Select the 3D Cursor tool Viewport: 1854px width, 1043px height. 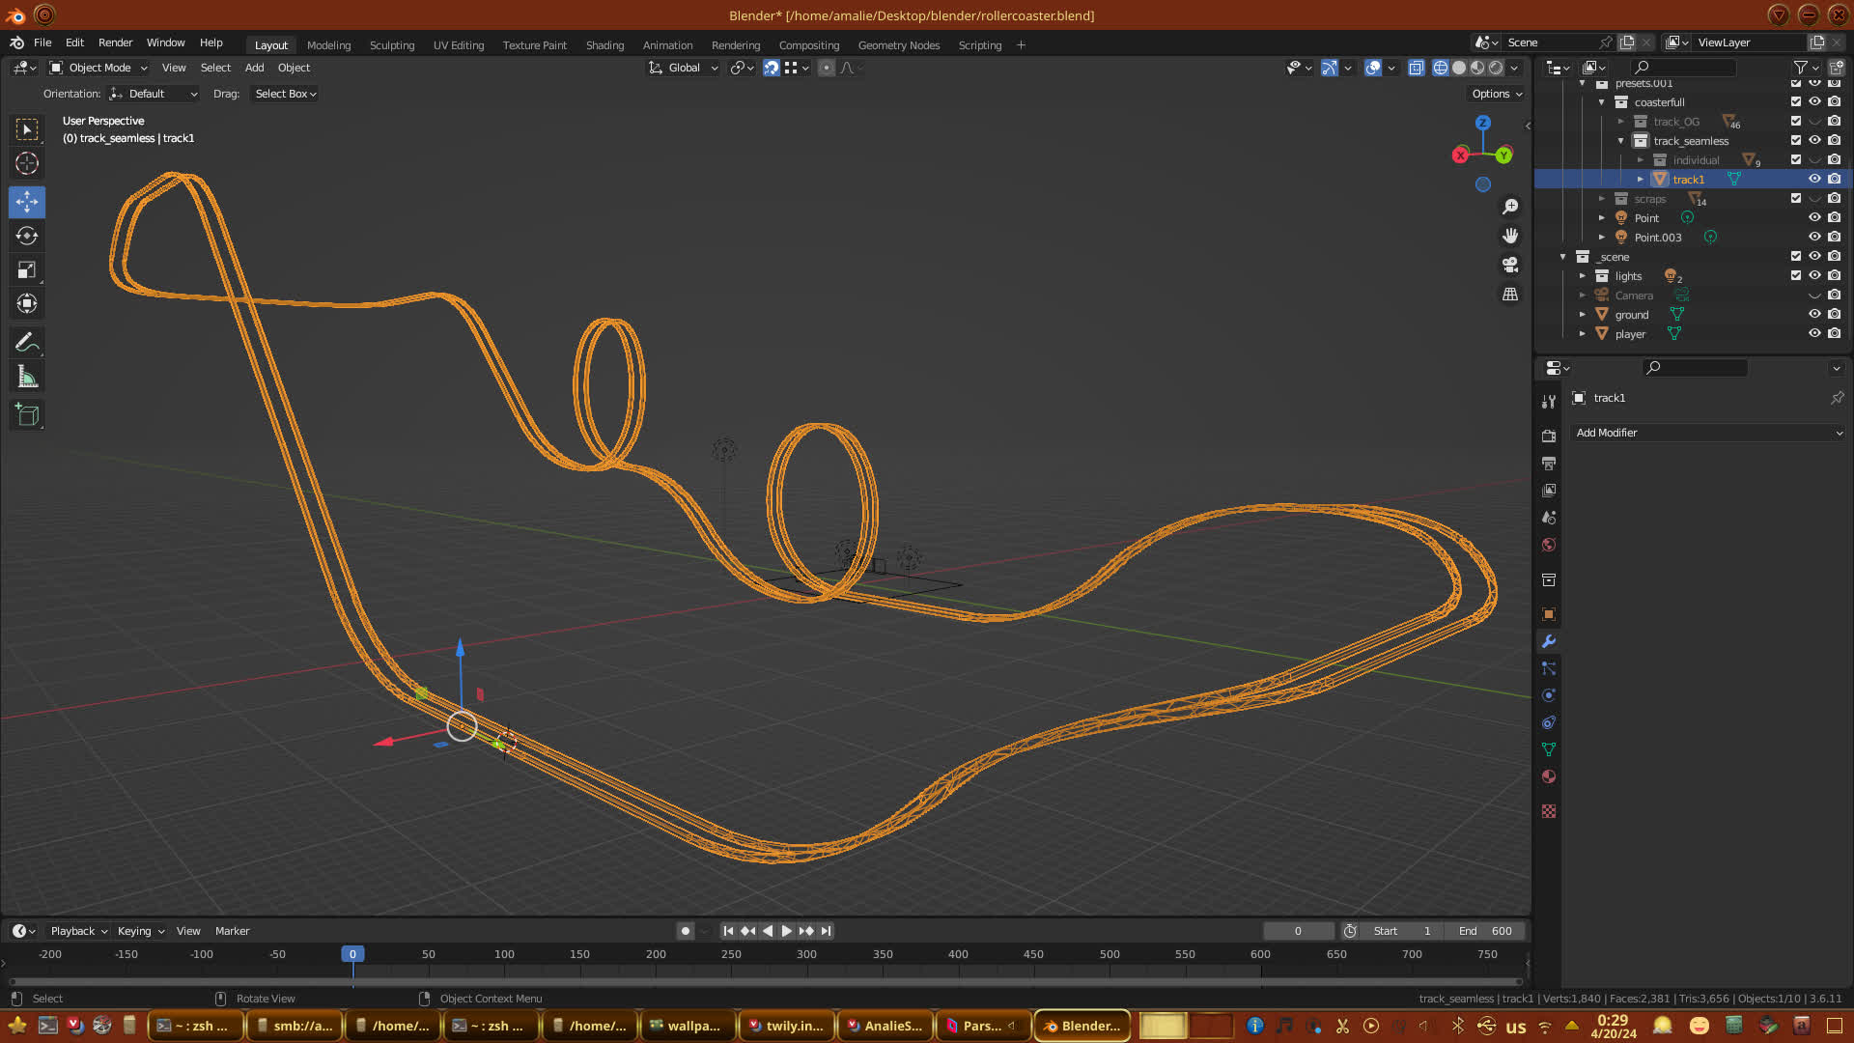coord(27,163)
